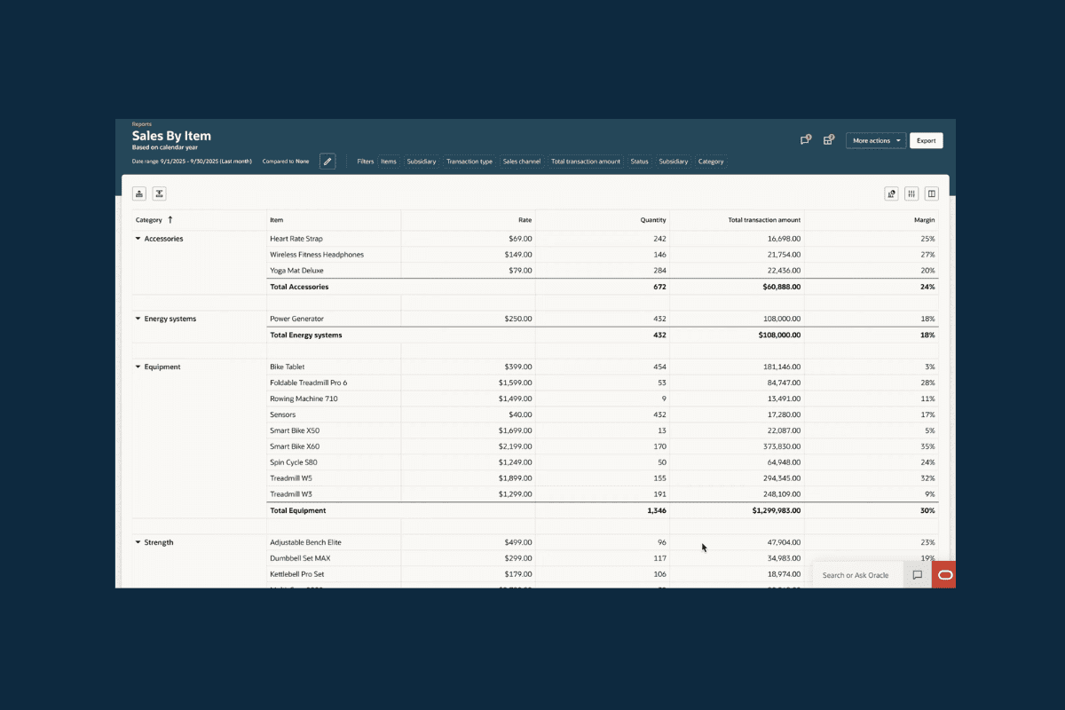
Task: Collapse the Energy systems category group
Action: tap(138, 319)
